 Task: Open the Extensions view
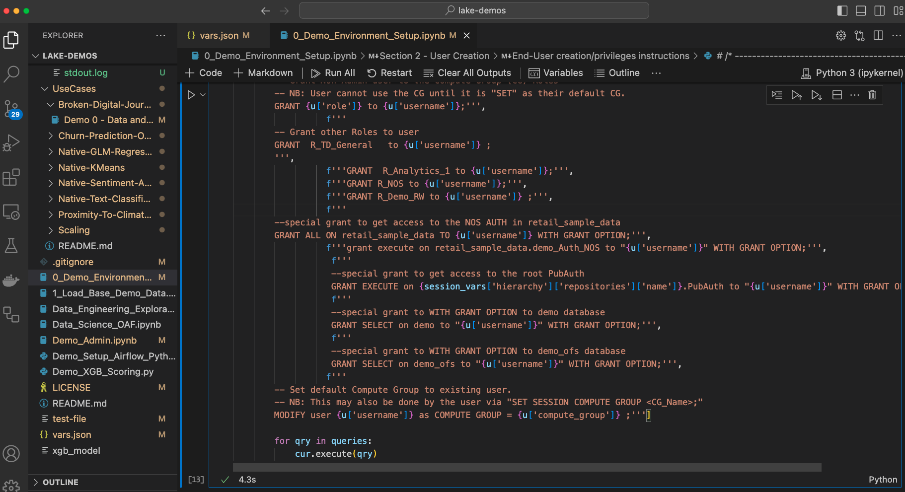(11, 177)
